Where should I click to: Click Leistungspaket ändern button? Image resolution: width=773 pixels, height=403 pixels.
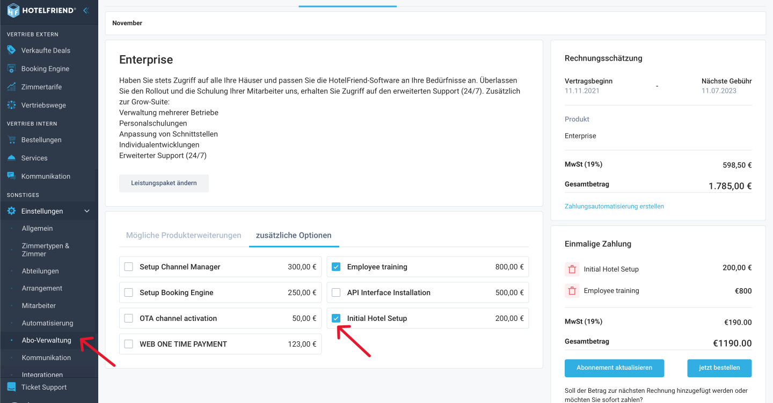click(x=164, y=183)
